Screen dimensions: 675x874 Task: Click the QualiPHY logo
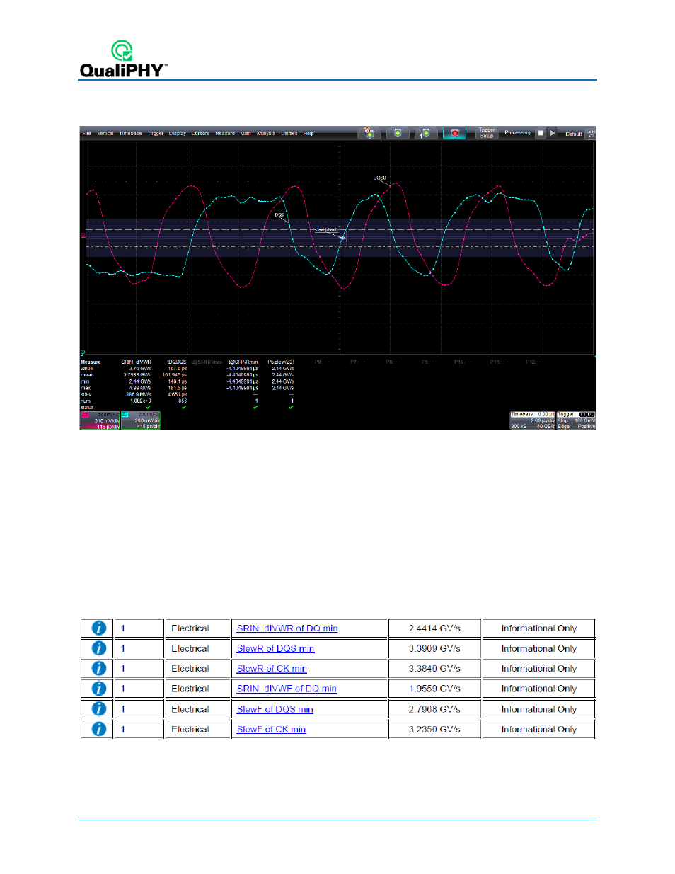click(x=123, y=59)
